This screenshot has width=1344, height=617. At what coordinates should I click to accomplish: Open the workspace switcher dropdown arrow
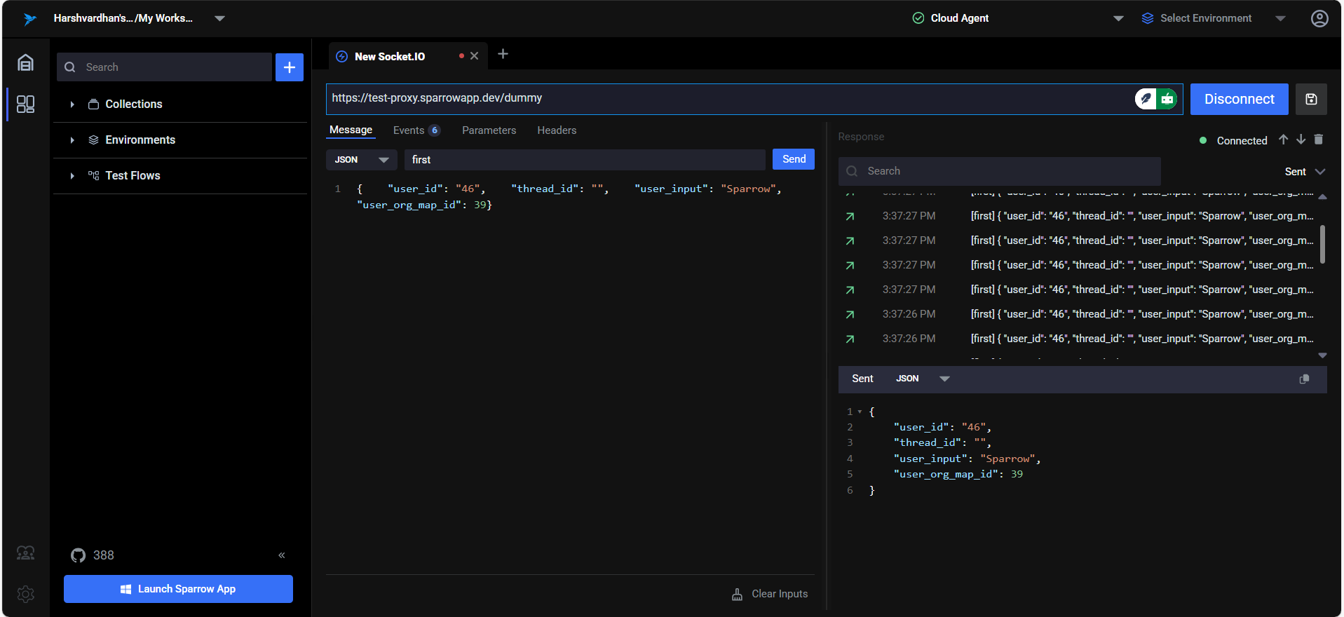tap(219, 18)
